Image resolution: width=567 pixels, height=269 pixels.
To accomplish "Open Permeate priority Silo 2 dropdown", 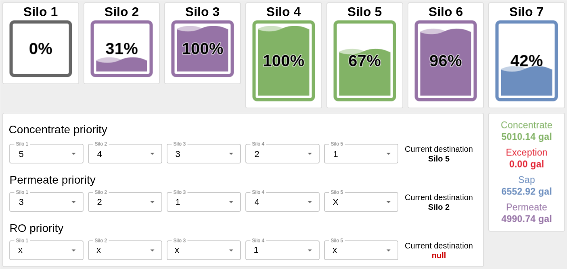I will (x=125, y=202).
